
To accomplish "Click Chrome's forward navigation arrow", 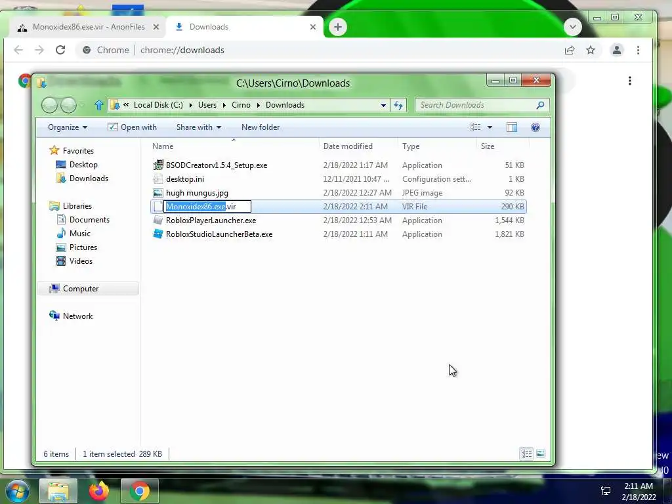I will click(x=39, y=50).
